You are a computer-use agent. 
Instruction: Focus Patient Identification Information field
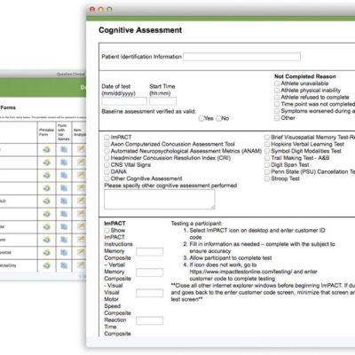point(242,57)
